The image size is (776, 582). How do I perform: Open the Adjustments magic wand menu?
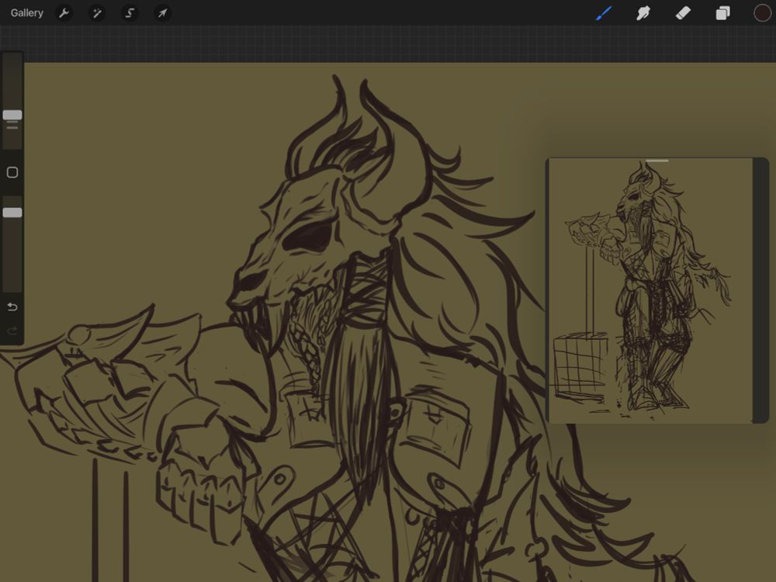(96, 13)
